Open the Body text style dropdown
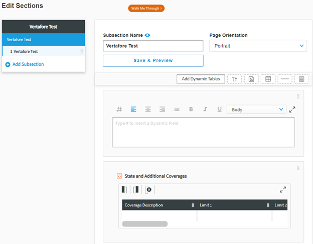Screen dimensions: 313x244 256,109
